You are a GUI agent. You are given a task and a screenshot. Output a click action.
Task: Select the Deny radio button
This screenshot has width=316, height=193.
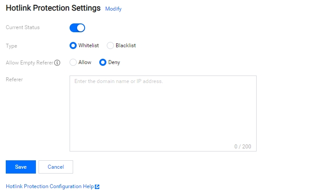pos(103,62)
